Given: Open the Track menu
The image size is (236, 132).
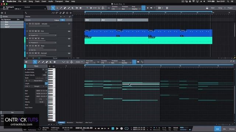Looking at the screenshot, I should [37, 1].
